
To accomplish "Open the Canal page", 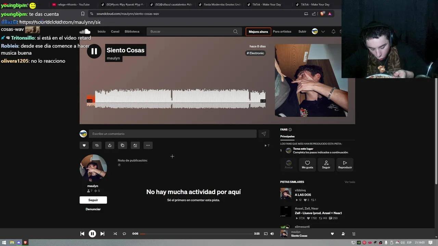I will tap(115, 31).
